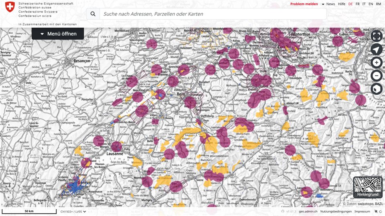385x216 pixels.
Task: Click the Genève label on map
Action: pos(84,182)
